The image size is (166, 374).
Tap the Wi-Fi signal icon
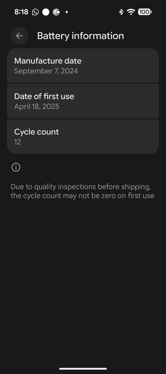pos(131,12)
